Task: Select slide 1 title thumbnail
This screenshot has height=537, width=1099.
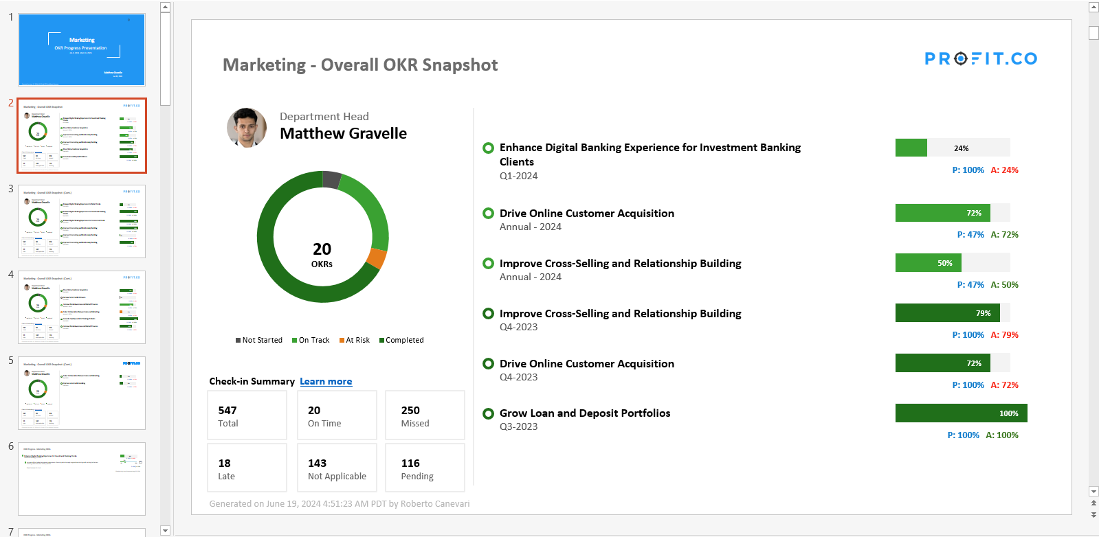Action: [82, 49]
